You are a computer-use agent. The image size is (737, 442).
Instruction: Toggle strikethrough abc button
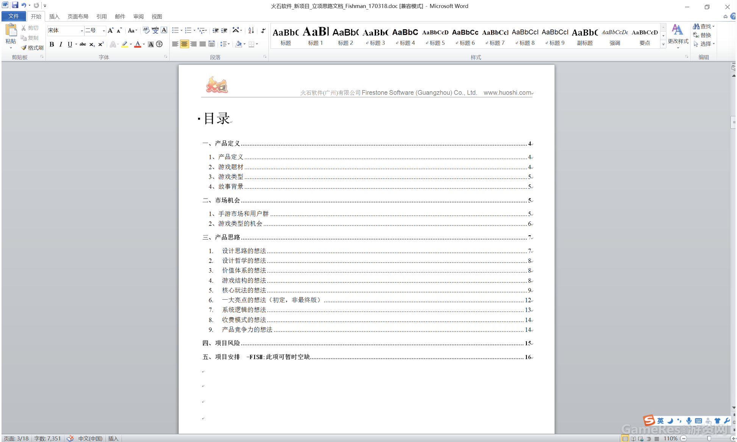pos(83,44)
